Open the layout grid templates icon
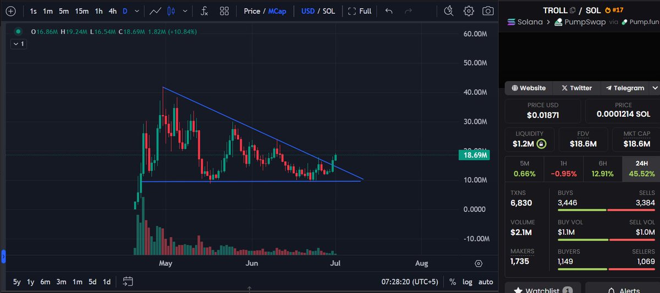Viewport: 660px width, 293px height. coord(224,10)
